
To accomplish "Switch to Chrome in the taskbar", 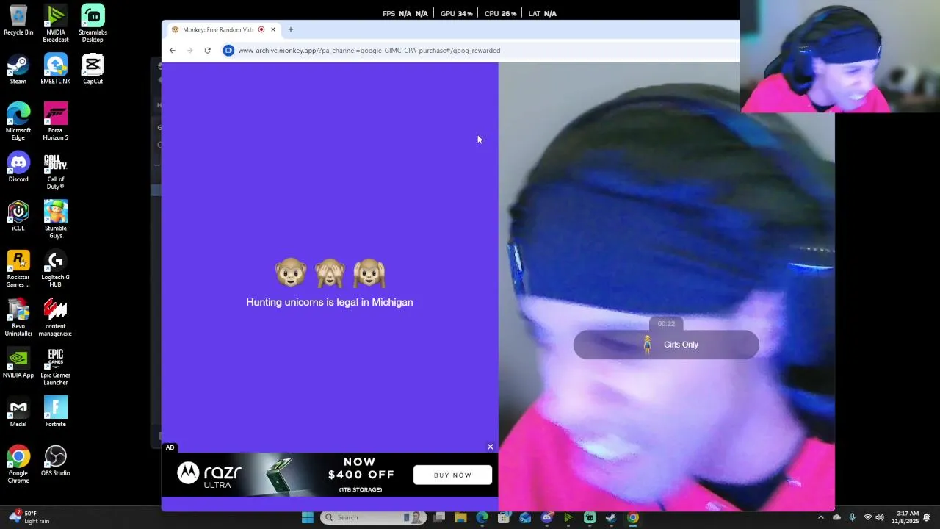I will pos(633,517).
